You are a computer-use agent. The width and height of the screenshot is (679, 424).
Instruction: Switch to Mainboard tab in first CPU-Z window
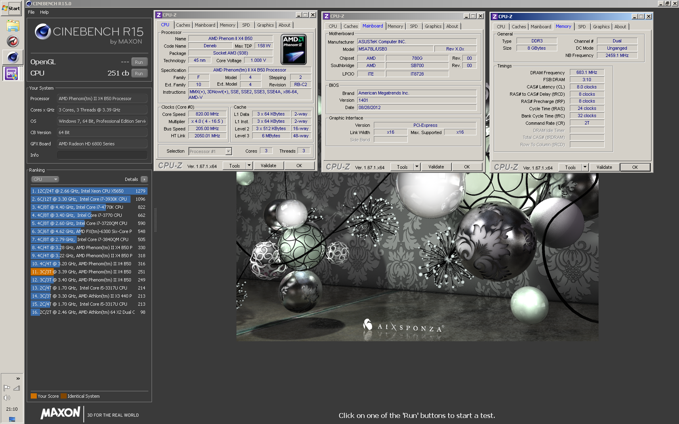(x=205, y=25)
